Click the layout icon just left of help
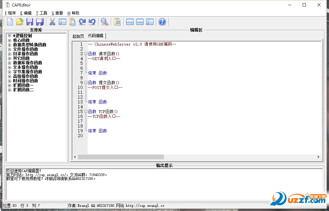This screenshot has height=211, width=329. coord(150,22)
